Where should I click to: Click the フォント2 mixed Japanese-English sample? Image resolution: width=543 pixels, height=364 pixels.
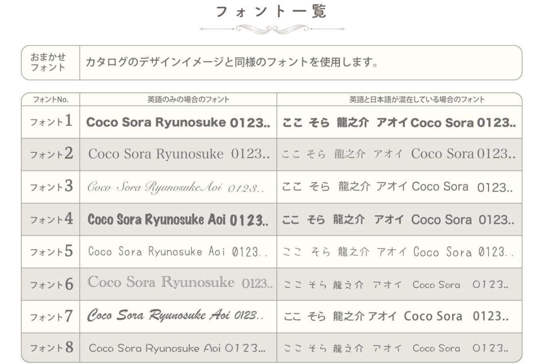tap(398, 154)
